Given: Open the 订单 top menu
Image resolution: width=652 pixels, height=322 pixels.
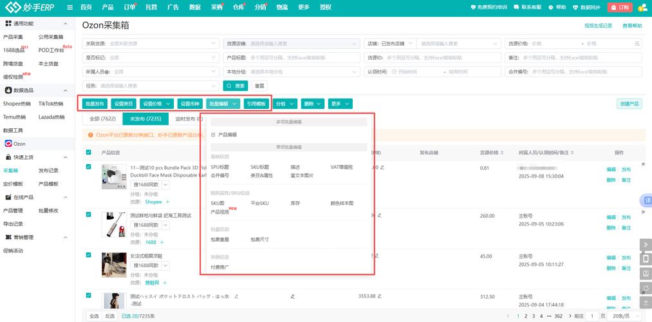Looking at the screenshot, I should (130, 8).
